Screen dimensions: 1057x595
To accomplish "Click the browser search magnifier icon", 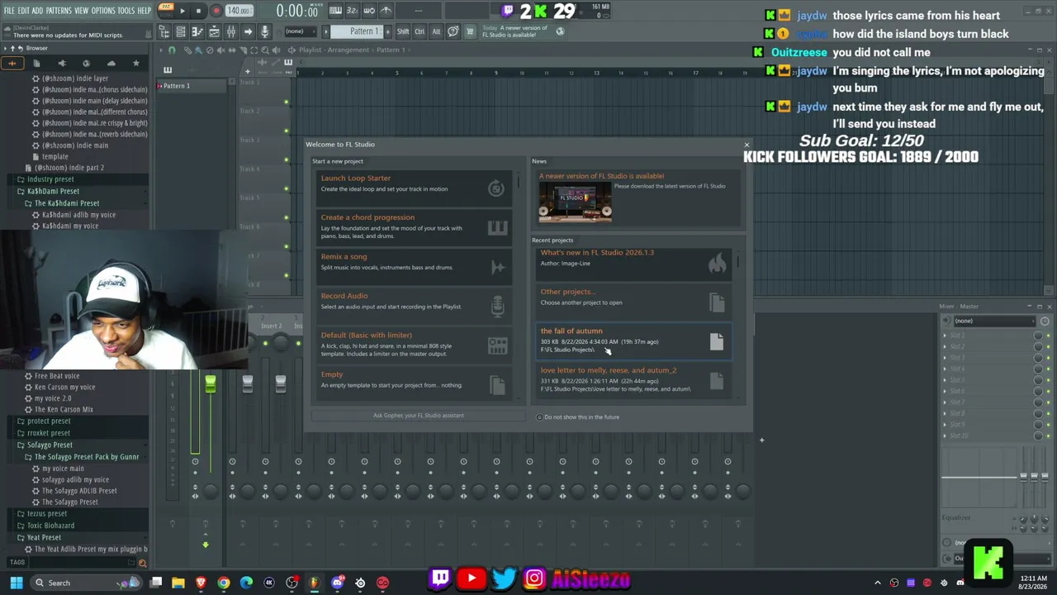I will pos(142,563).
